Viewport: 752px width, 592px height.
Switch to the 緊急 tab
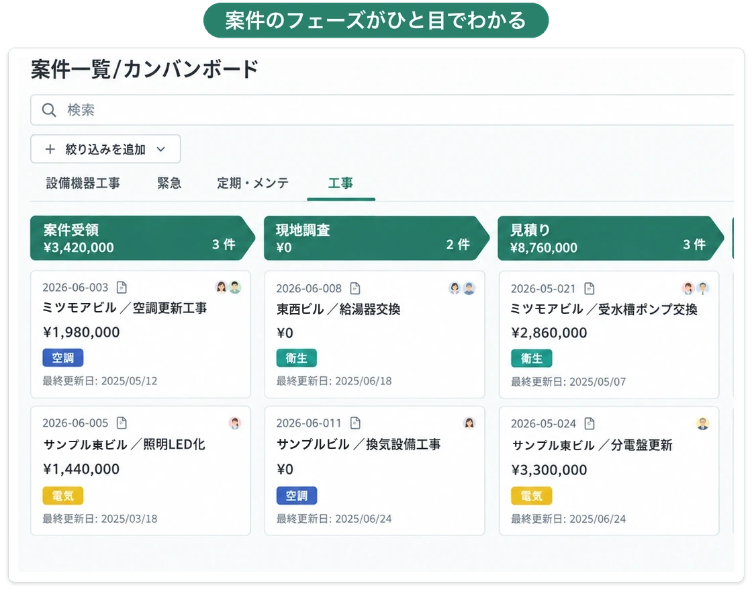coord(169,183)
